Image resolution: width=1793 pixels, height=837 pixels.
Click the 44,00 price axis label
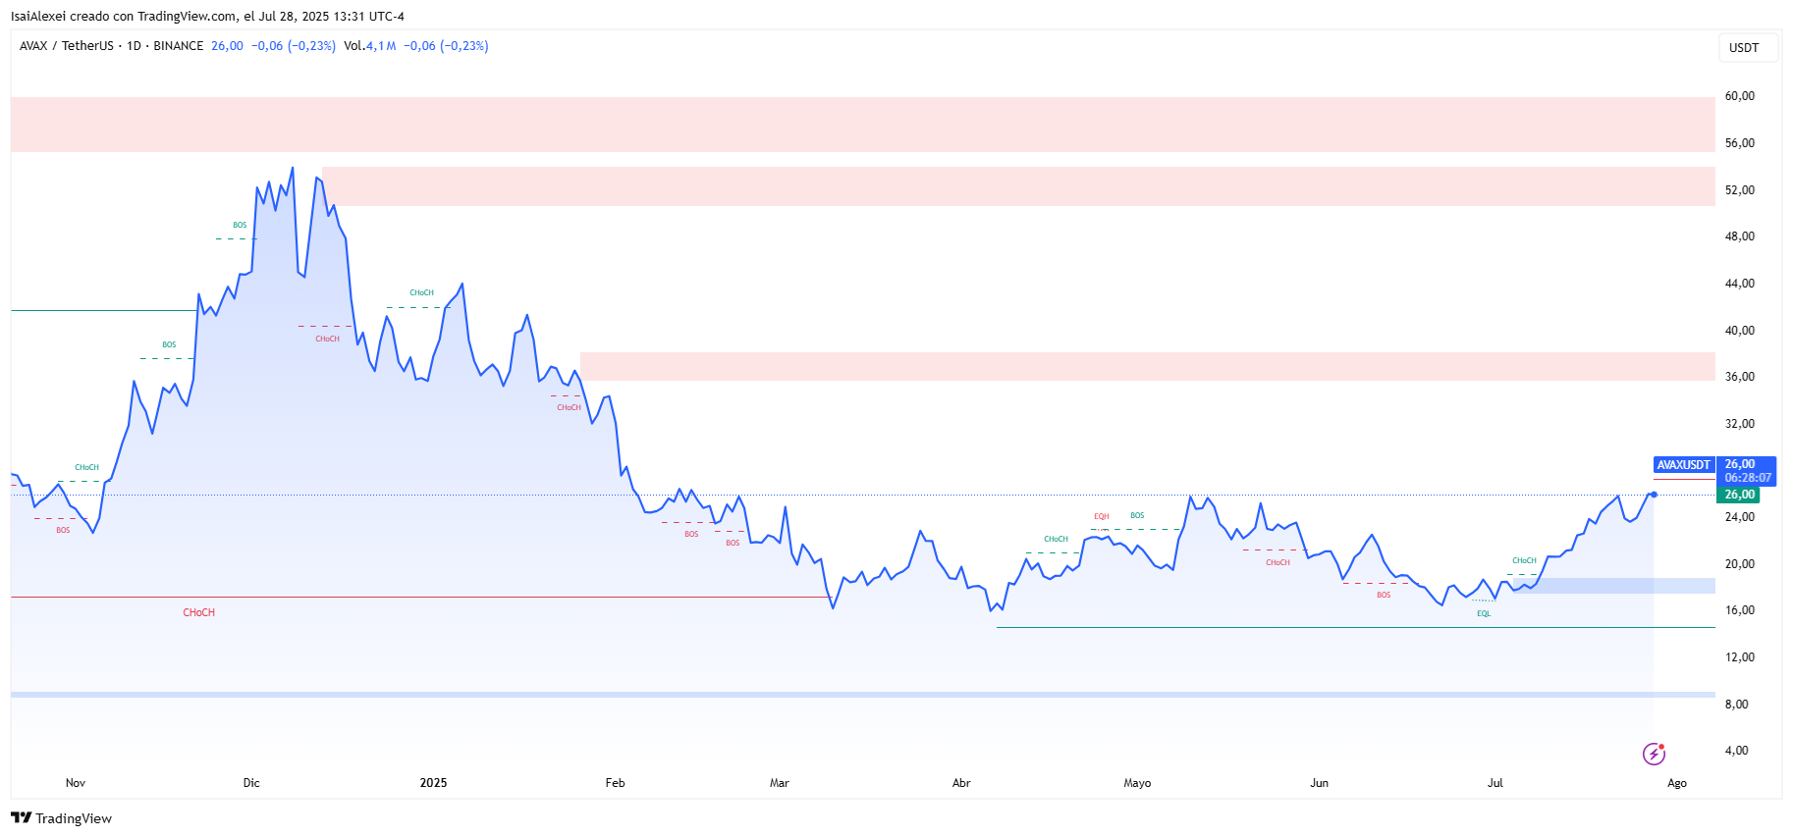[1739, 284]
